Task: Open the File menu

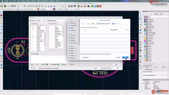Action: pos(11,1)
